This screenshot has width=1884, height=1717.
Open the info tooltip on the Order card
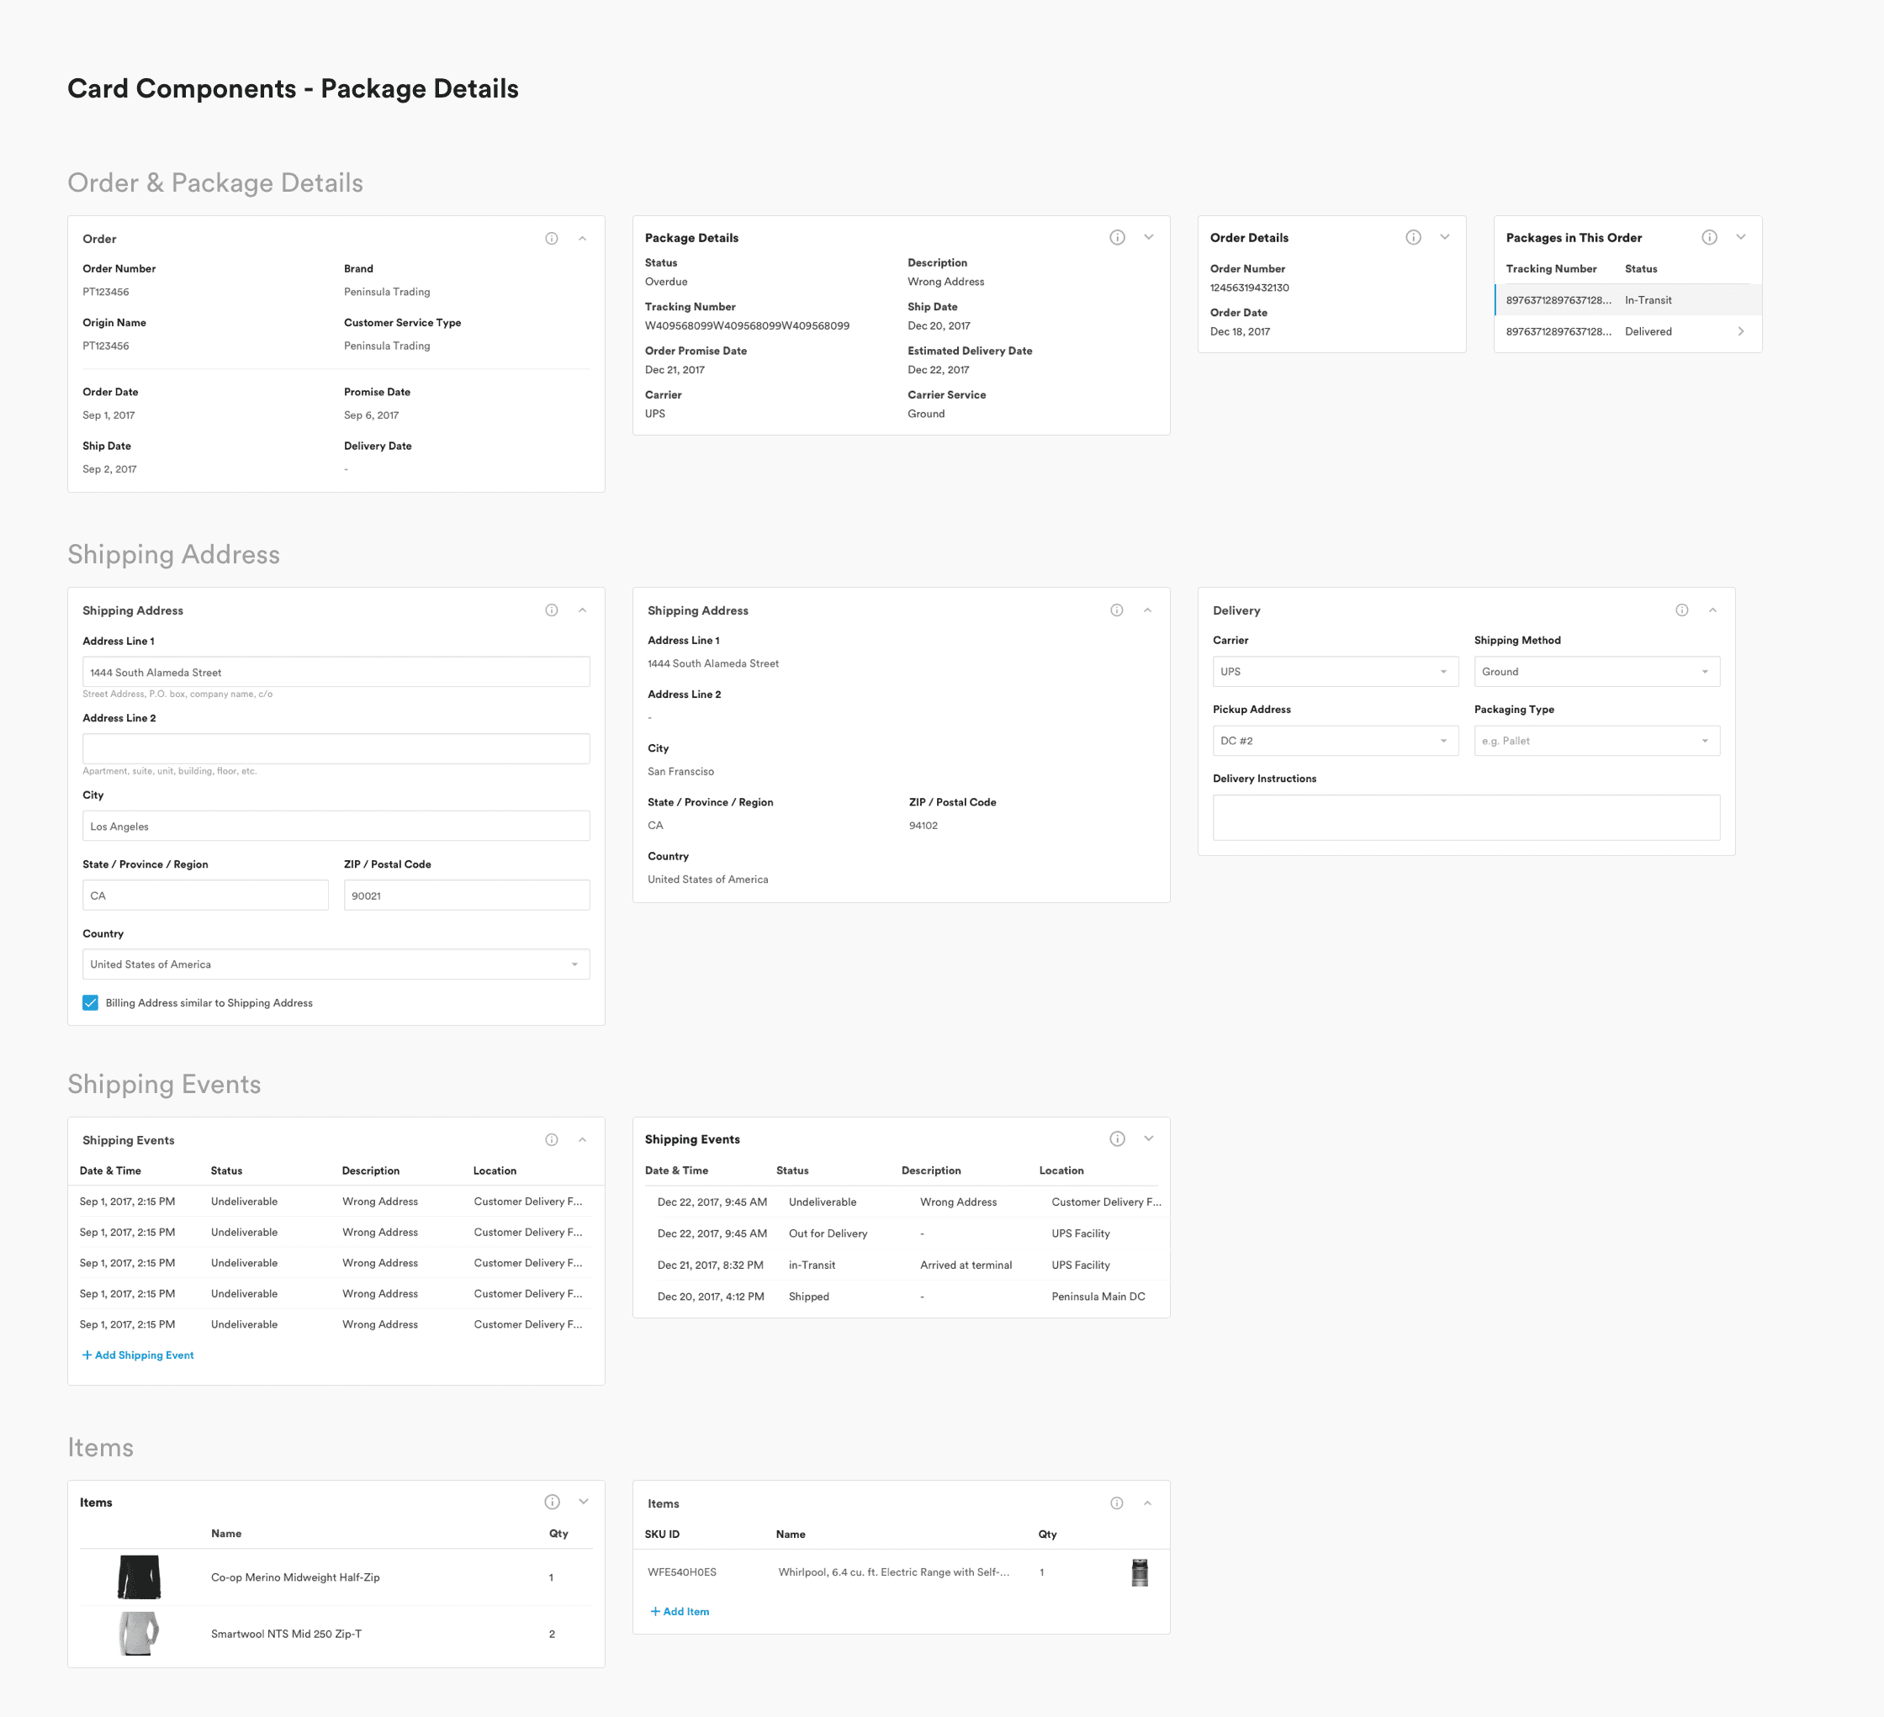click(x=552, y=238)
